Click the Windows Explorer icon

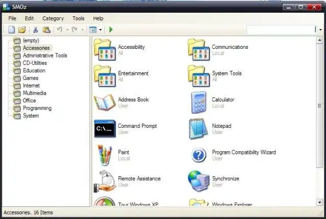pyautogui.click(x=199, y=202)
